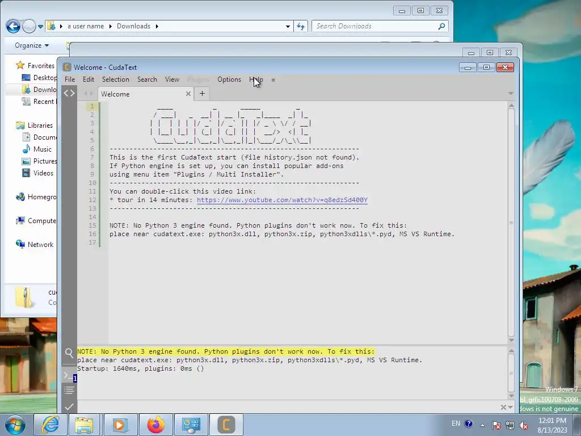The width and height of the screenshot is (581, 436).
Task: Show the Output panel list icon
Action: (x=69, y=390)
